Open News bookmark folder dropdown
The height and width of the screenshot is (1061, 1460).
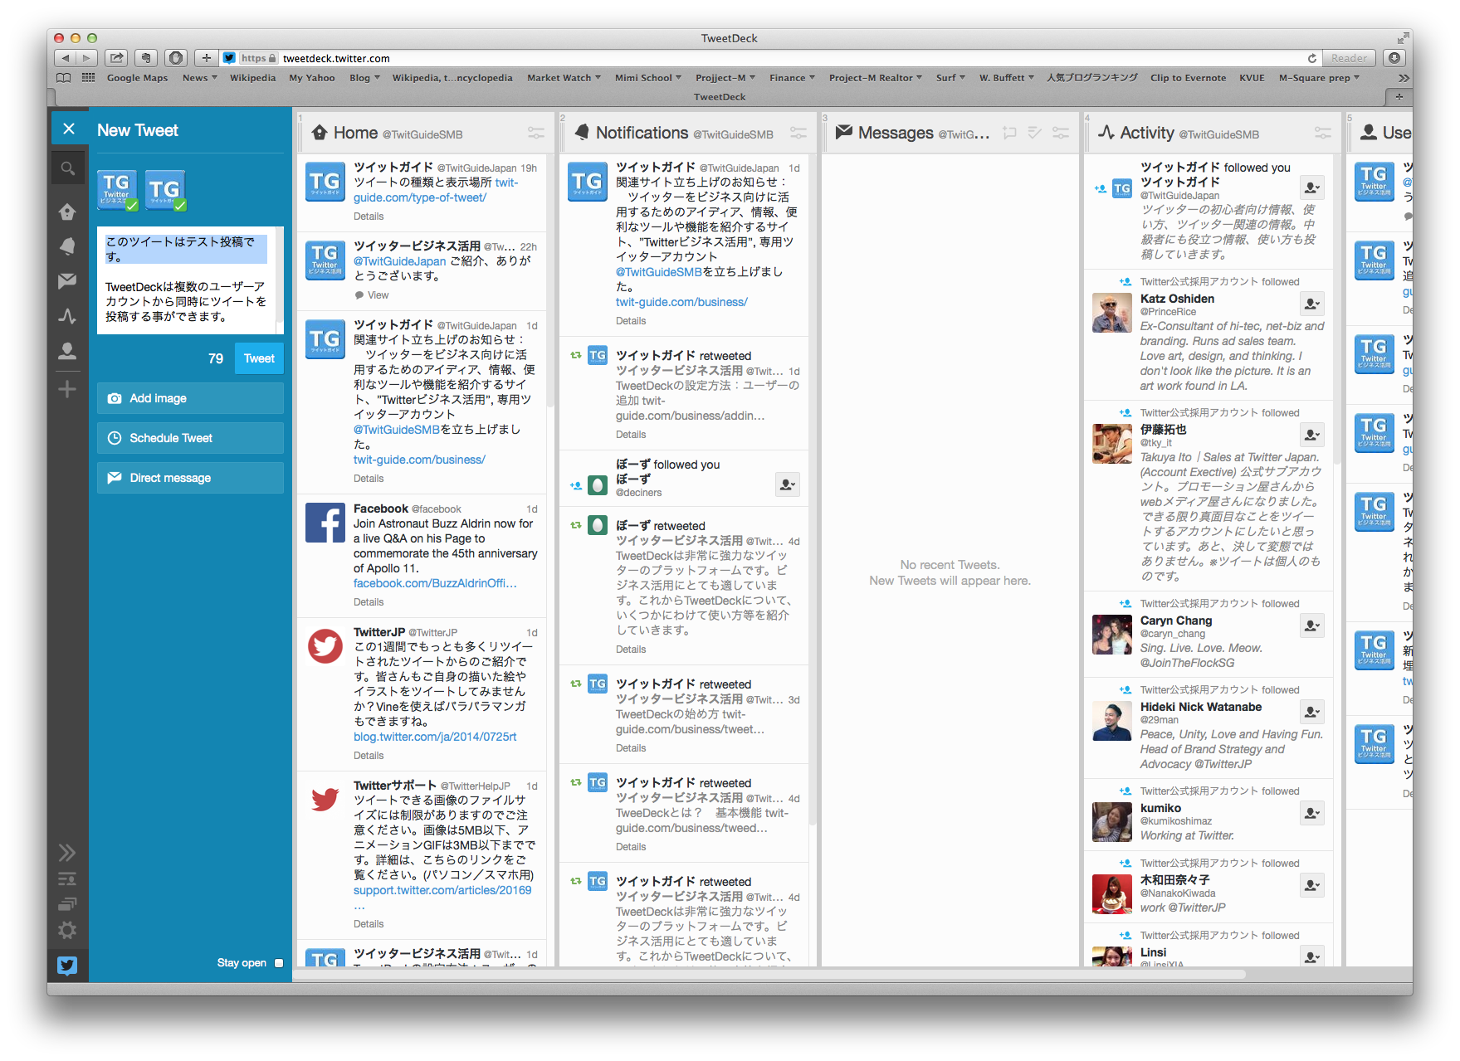(200, 78)
